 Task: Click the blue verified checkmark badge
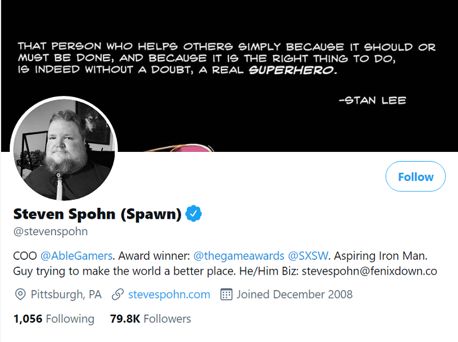tap(194, 214)
